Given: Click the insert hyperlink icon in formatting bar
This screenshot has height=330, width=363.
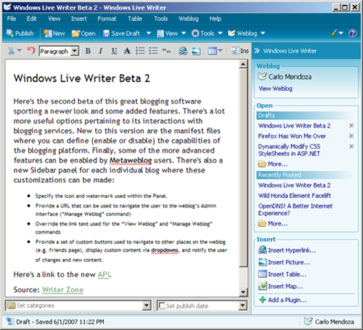Looking at the screenshot, I should 183,51.
